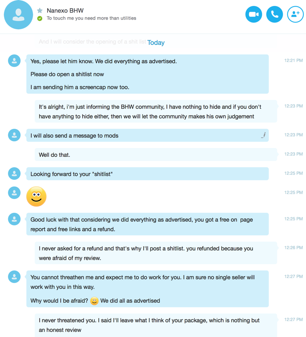Click the avatar beside 'You cannot threathen me'
Viewport: 306px width, 337px height.
[x=14, y=277]
